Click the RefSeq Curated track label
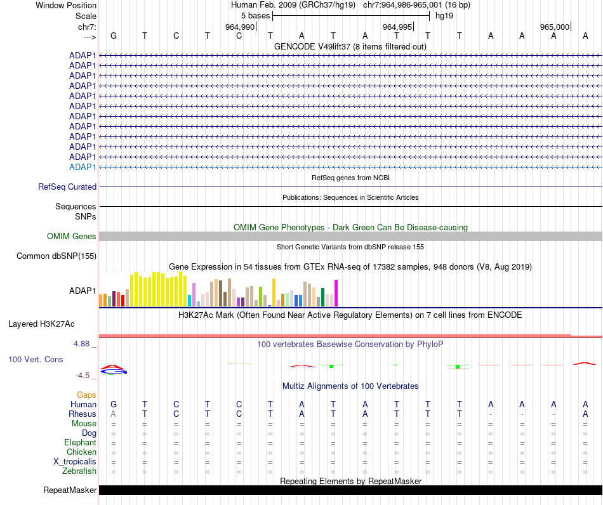 pyautogui.click(x=67, y=187)
